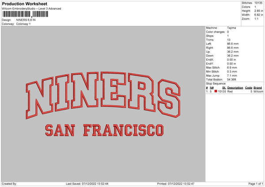Click the Design name NINERS 6,8 IN
265x187 pixels.
click(x=26, y=20)
